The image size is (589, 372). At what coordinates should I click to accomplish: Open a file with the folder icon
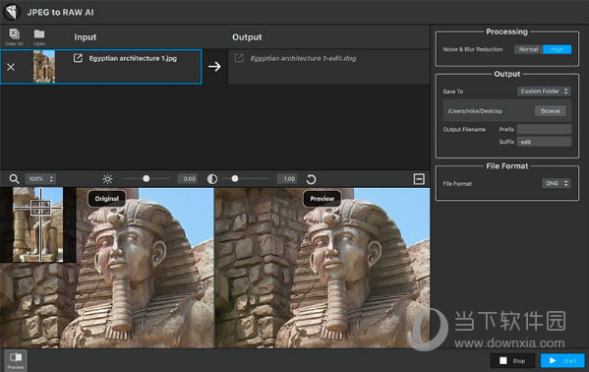tap(39, 34)
